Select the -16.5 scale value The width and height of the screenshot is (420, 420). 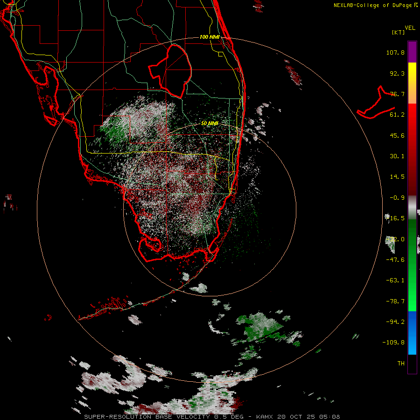(x=395, y=218)
